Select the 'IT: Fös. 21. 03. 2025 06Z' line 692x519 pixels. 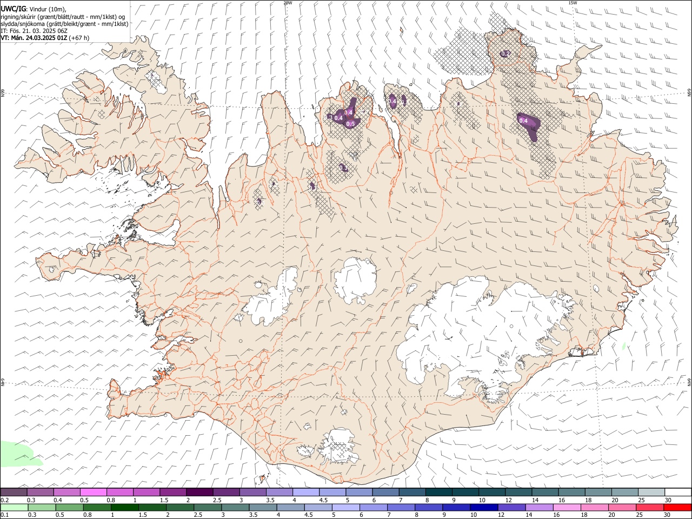[34, 31]
